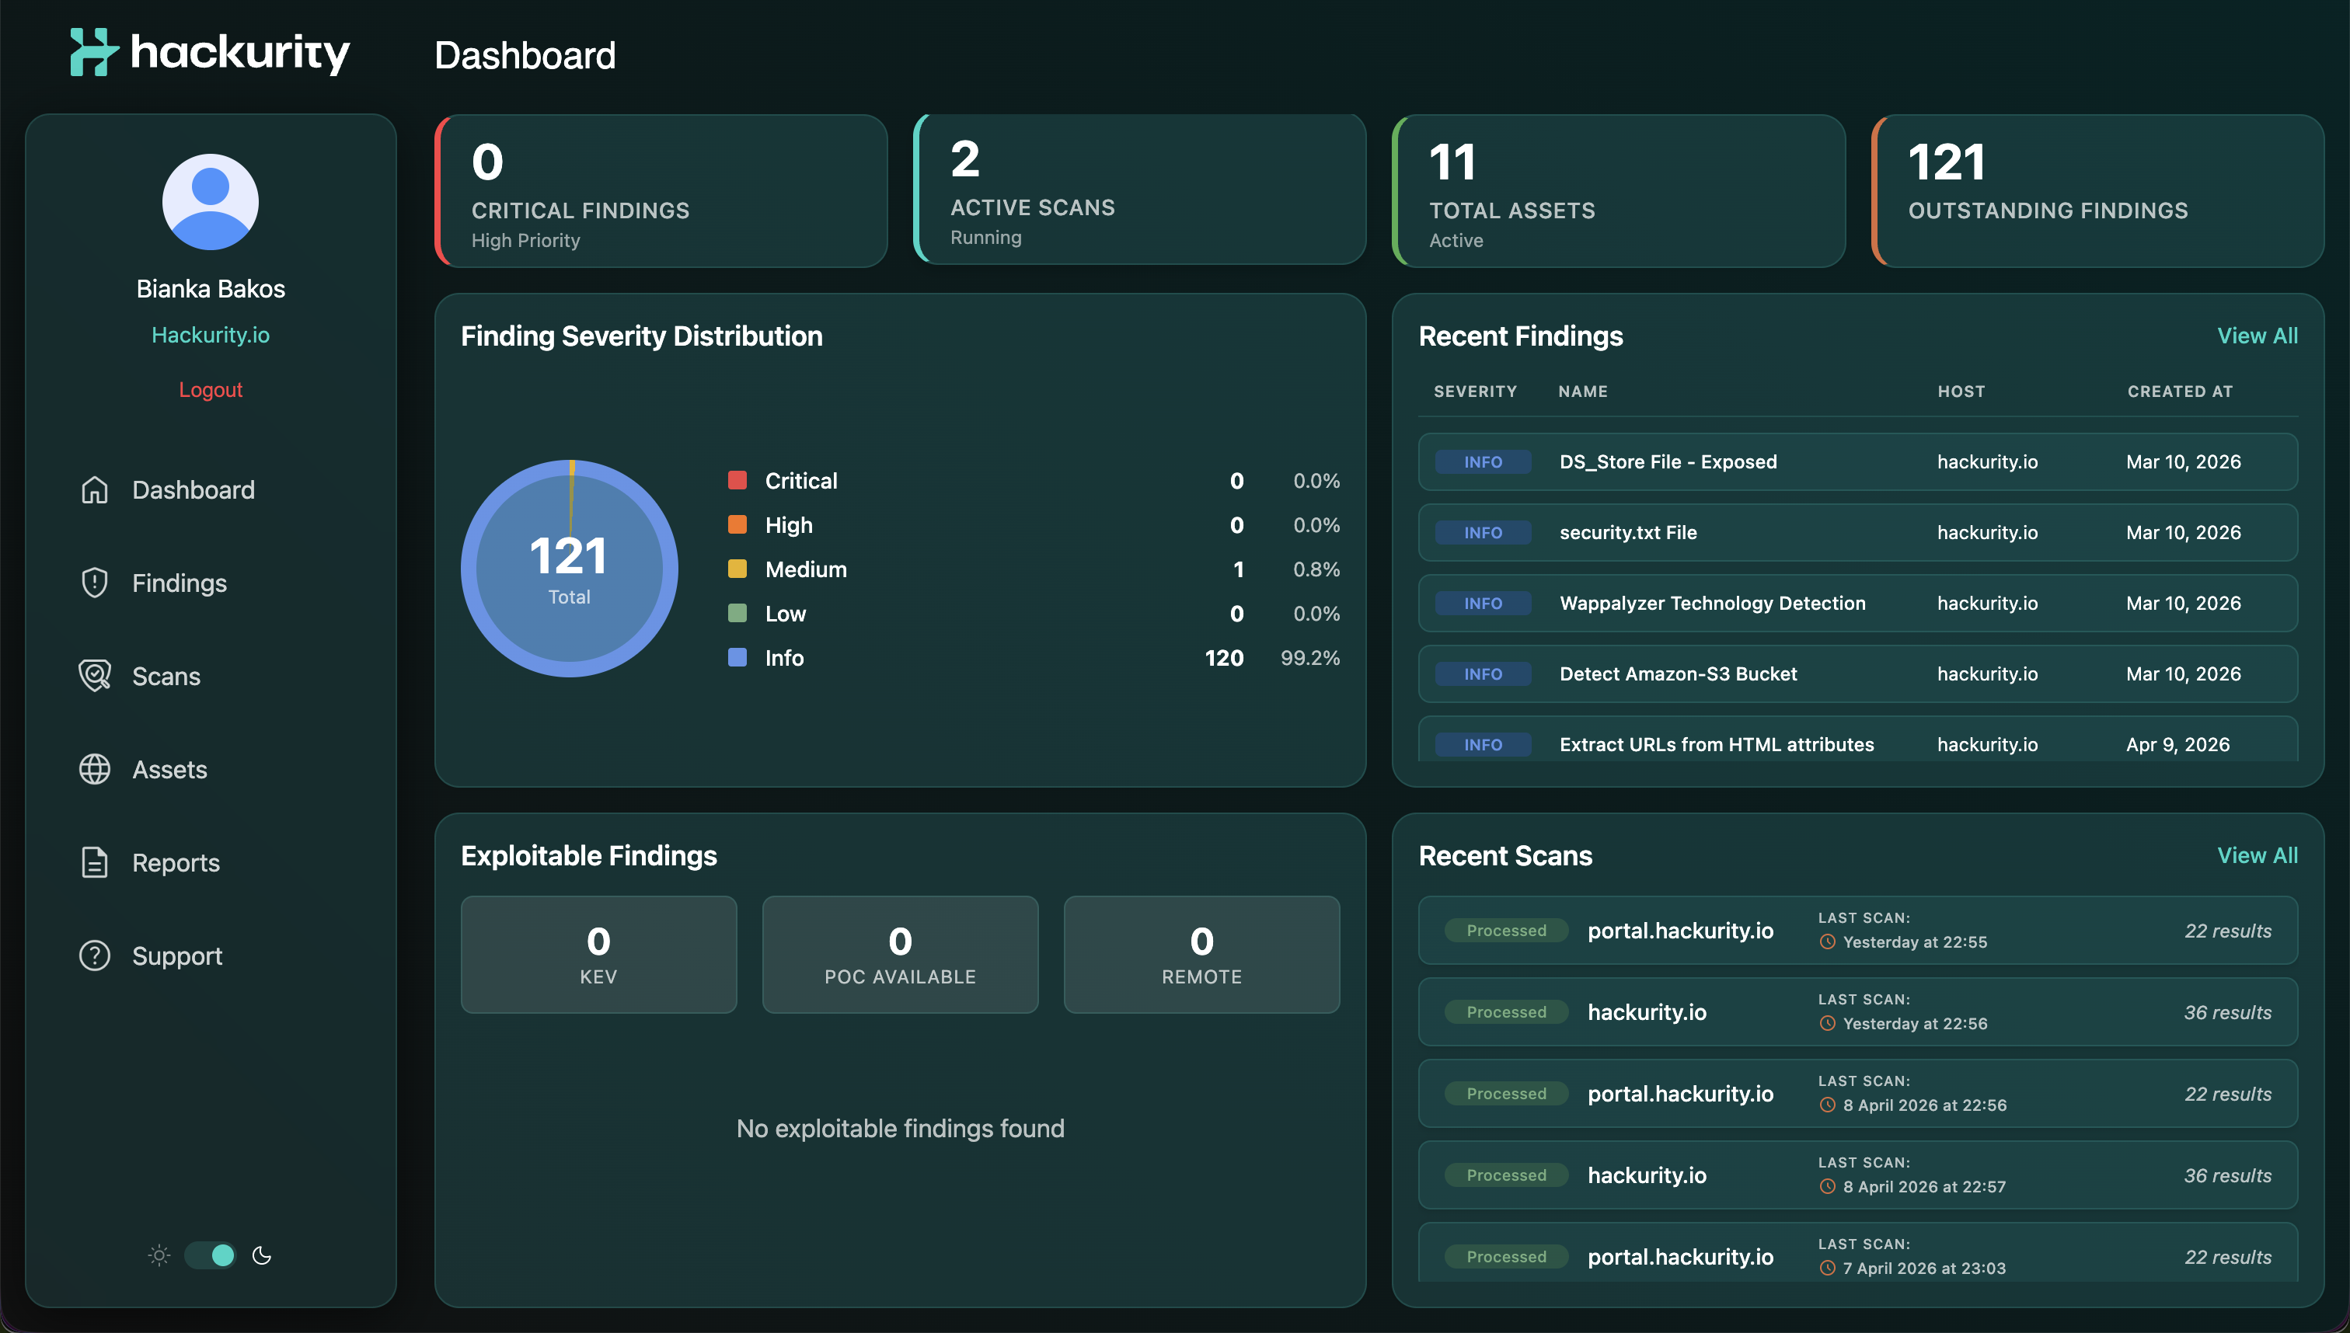Click the clock icon beside Yesterday at 22:55
This screenshot has height=1333, width=2350.
pyautogui.click(x=1829, y=942)
